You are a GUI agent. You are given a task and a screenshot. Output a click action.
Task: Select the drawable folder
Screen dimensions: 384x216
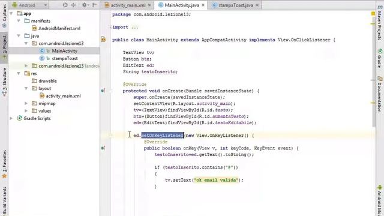pos(47,81)
